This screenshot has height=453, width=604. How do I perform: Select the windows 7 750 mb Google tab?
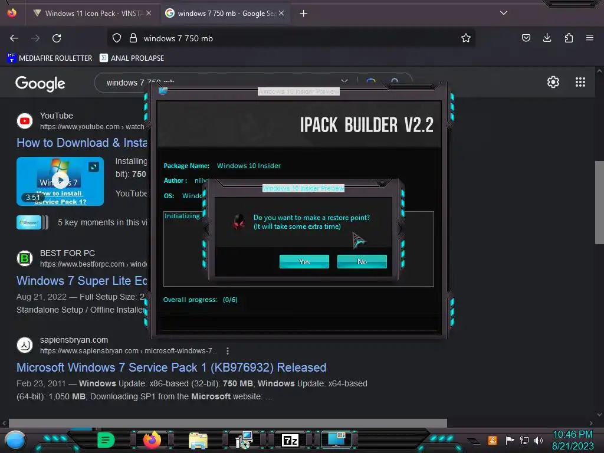coord(226,14)
